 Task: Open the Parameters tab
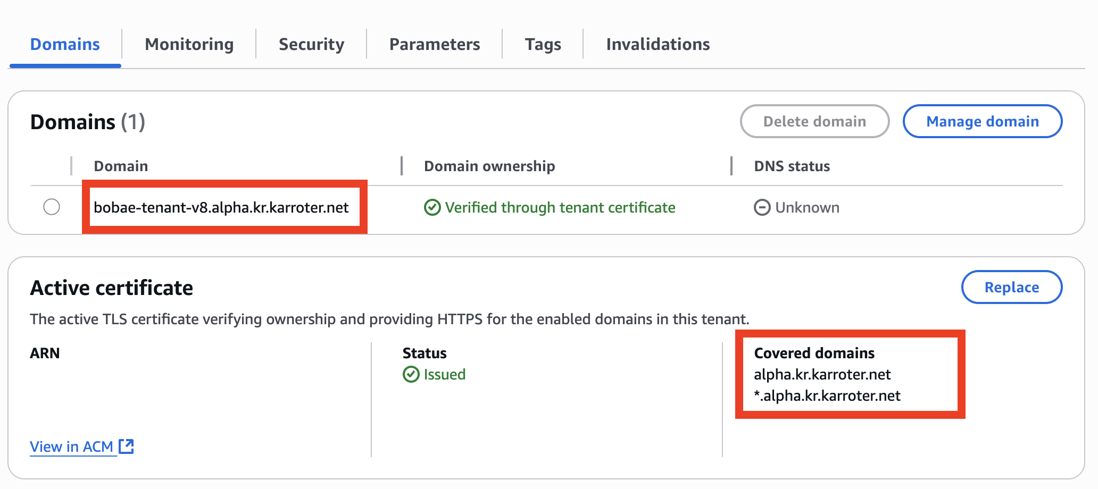pyautogui.click(x=435, y=44)
